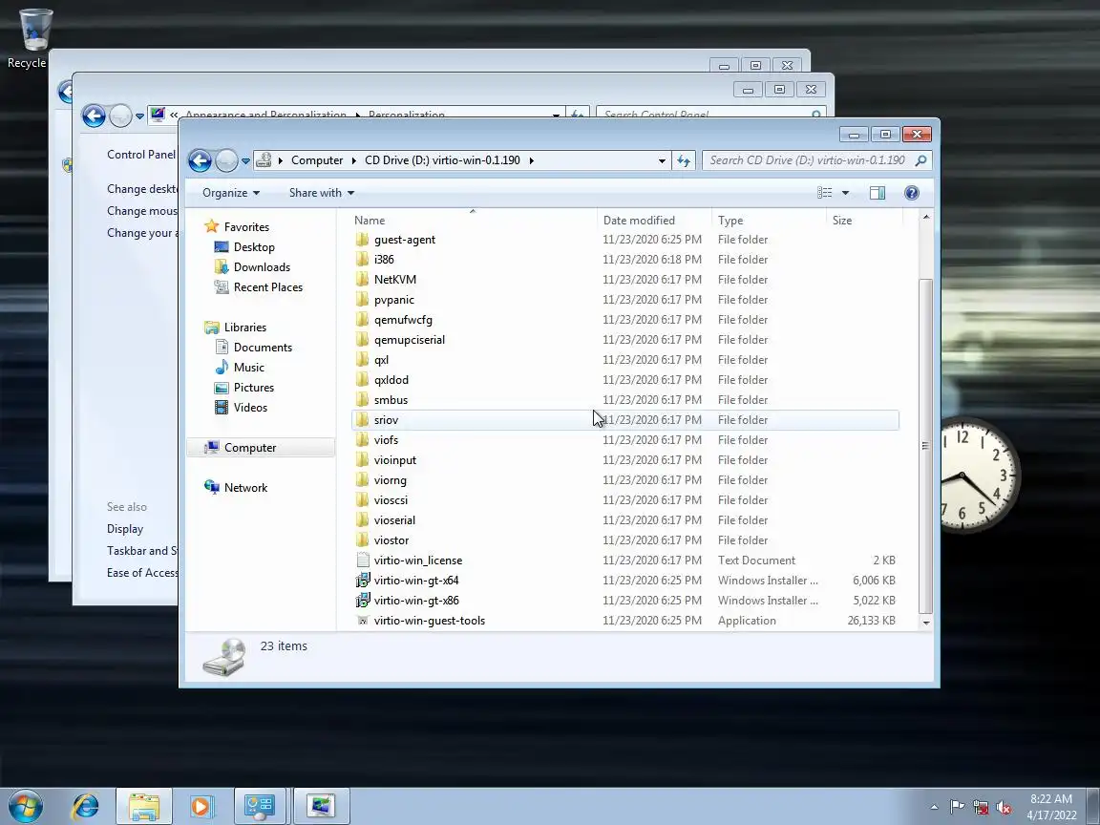Screen dimensions: 1100x825
Task: Expand the arrow after the Computer breadcrumb
Action: click(x=354, y=160)
